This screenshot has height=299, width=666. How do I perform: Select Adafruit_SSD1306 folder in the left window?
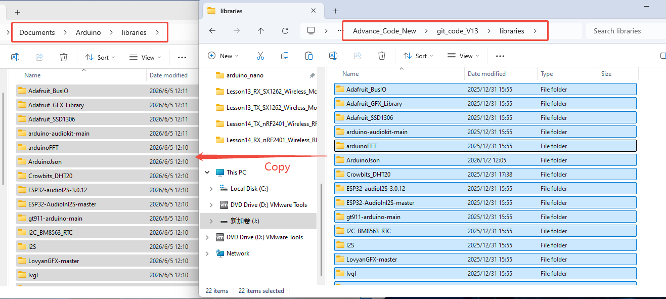coord(107,119)
